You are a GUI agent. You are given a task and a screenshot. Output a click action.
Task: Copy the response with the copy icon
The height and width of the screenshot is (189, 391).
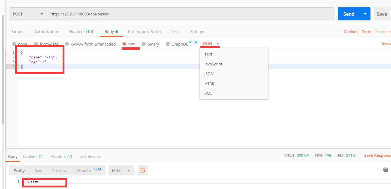[386, 170]
